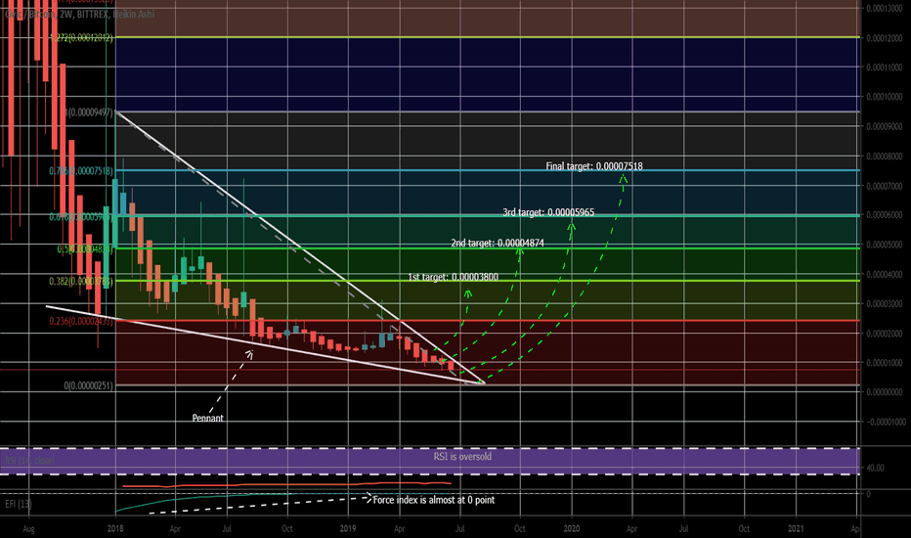Select the '1st target: 0.00003800' label

453,277
